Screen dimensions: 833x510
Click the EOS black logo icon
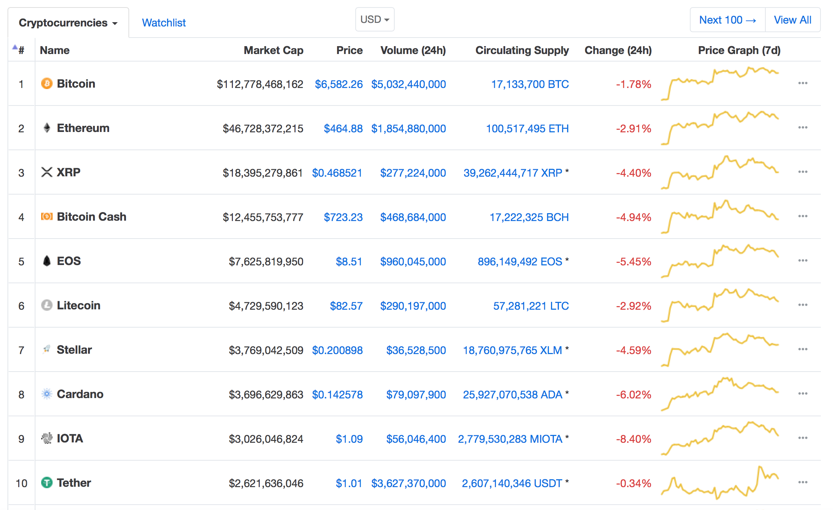click(x=47, y=261)
